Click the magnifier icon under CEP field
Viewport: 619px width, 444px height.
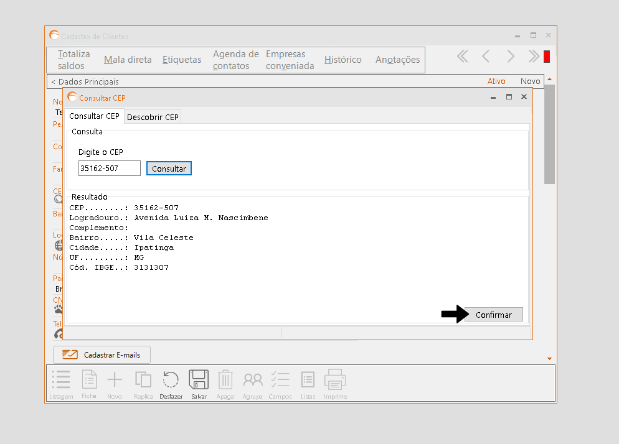click(x=59, y=200)
